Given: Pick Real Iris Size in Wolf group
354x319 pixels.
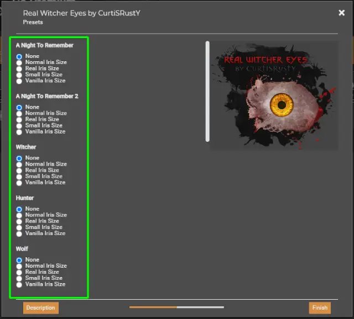Looking at the screenshot, I should [19, 272].
